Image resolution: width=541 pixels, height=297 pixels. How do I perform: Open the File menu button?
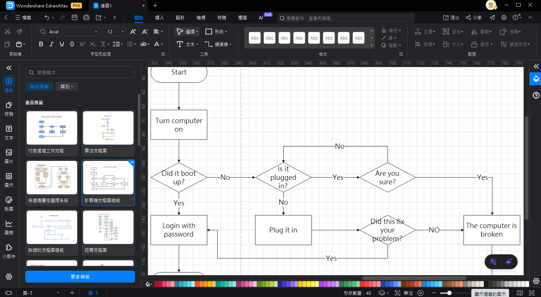click(x=23, y=17)
